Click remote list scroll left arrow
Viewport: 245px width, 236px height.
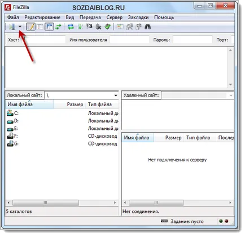tap(125, 203)
